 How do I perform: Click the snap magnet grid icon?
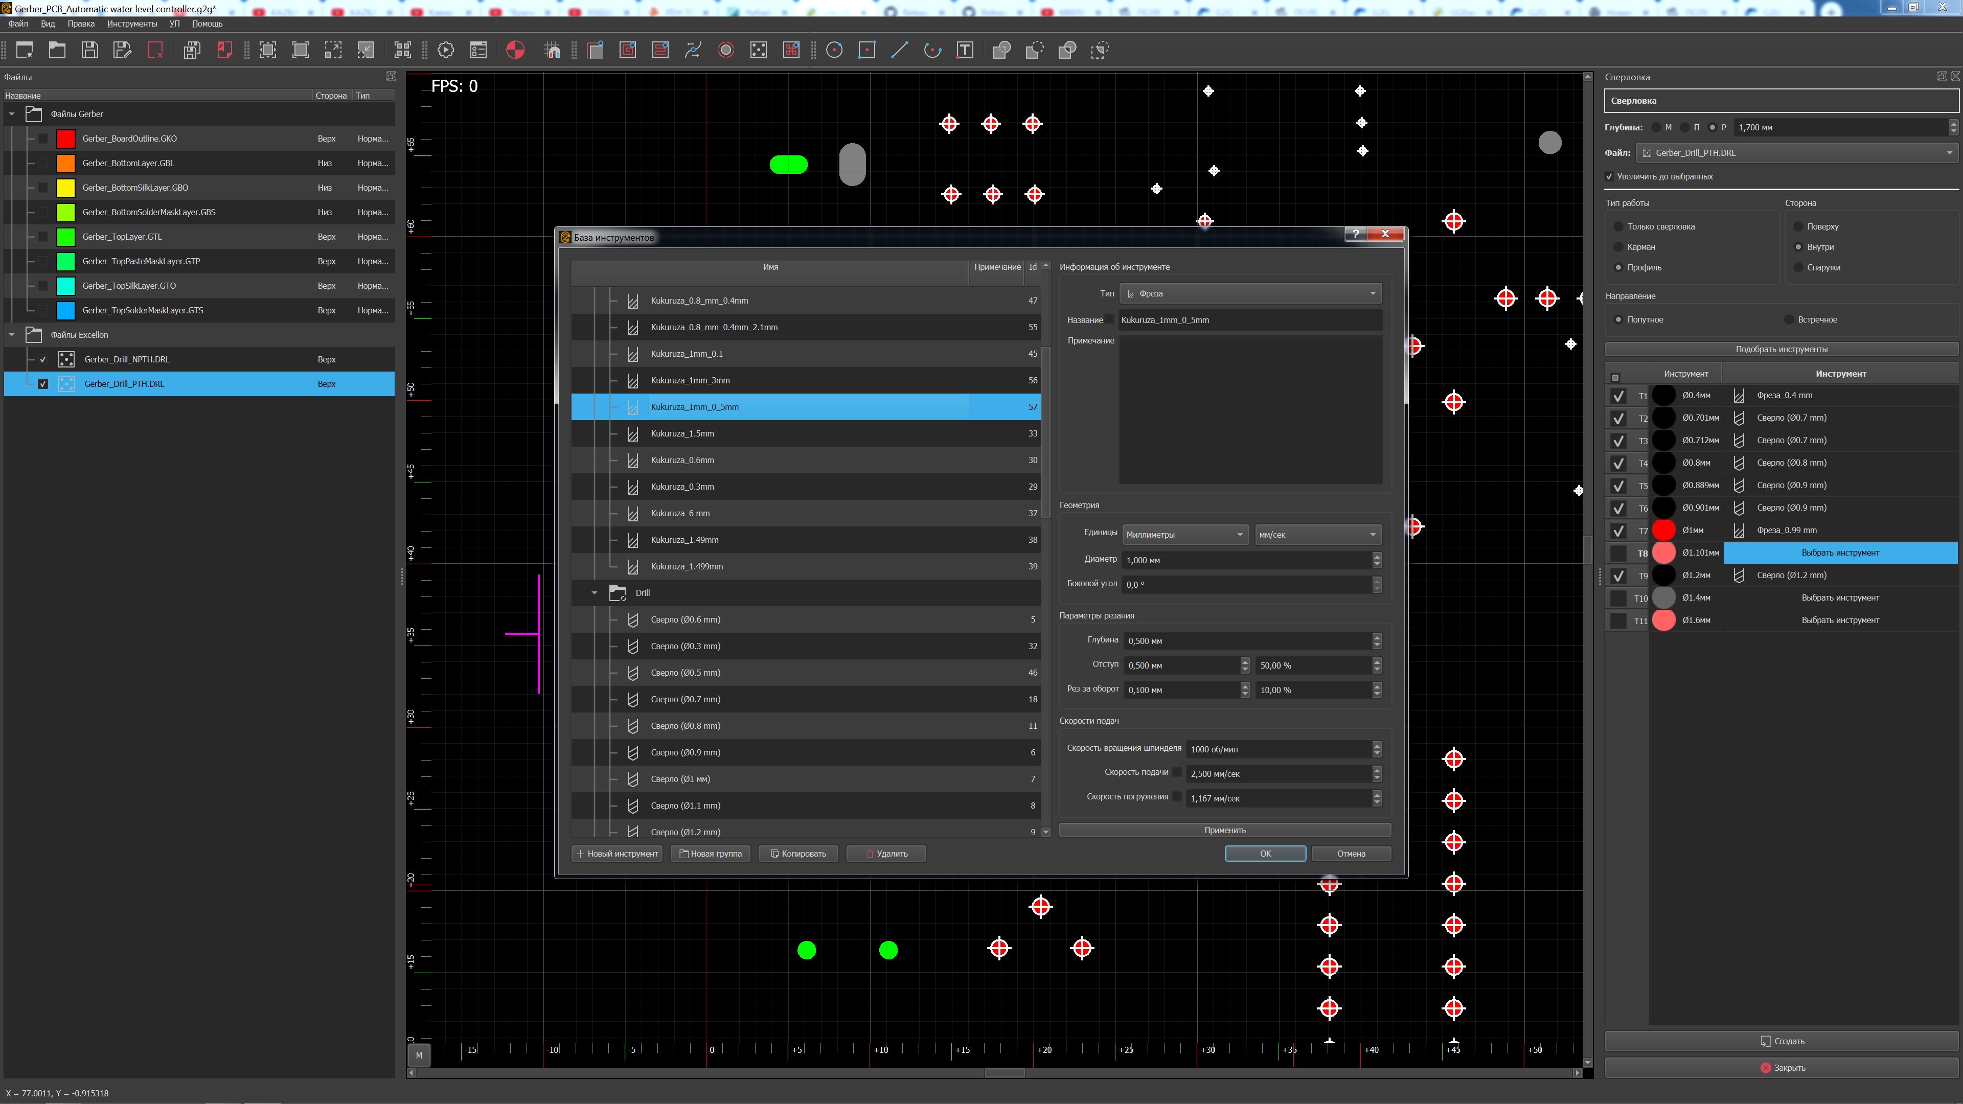[x=553, y=50]
